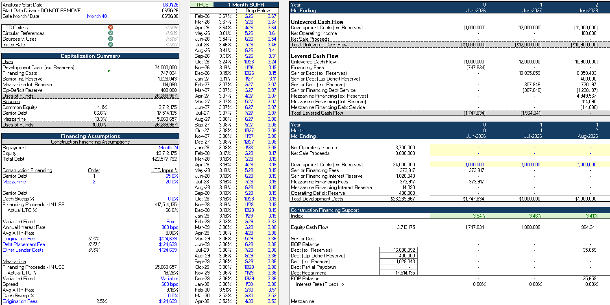The image size is (610, 305).
Task: Select the Unlevered Cash Flow heading
Action: (x=317, y=22)
